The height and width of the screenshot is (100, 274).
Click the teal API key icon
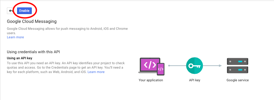click(195, 66)
